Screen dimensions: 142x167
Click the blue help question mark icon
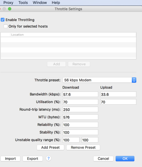point(49,158)
